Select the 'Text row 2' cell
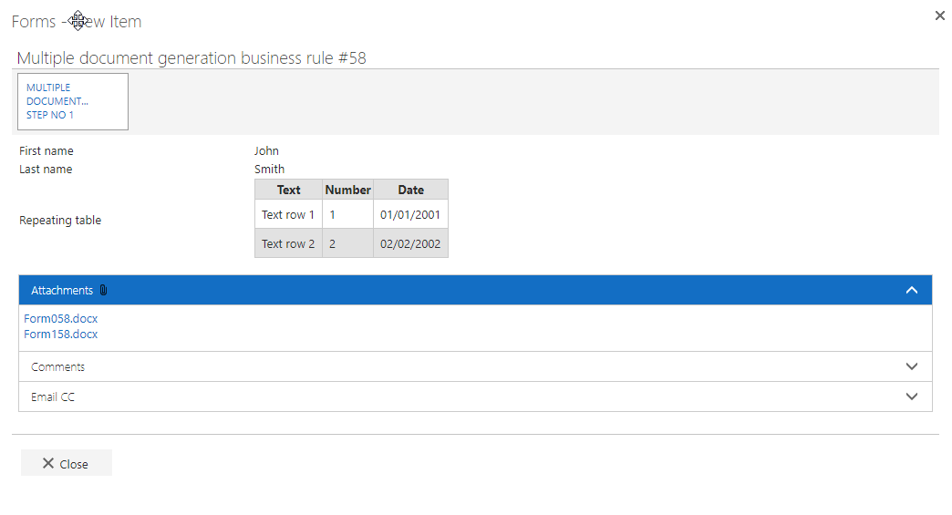Image resolution: width=952 pixels, height=515 pixels. click(x=288, y=244)
